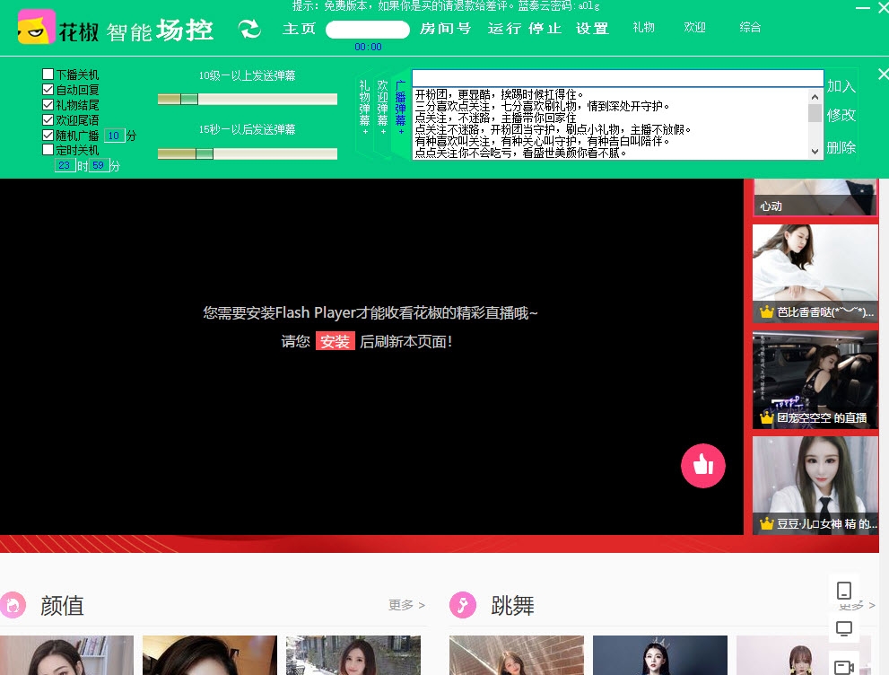
Task: Click the video camera icon in side toolbar
Action: tap(843, 666)
